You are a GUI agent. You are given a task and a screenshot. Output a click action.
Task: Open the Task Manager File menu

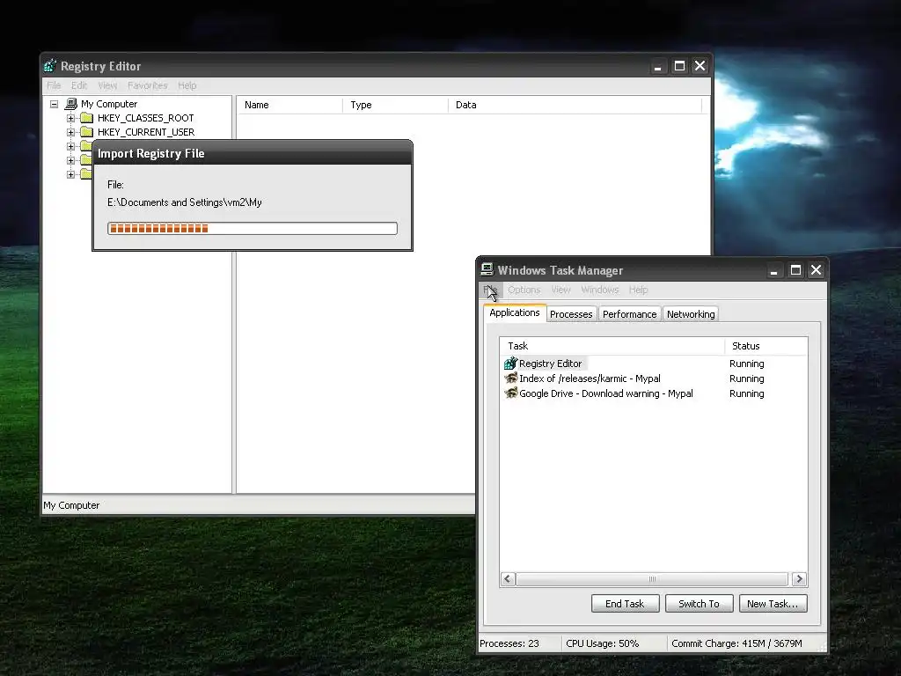(x=491, y=290)
